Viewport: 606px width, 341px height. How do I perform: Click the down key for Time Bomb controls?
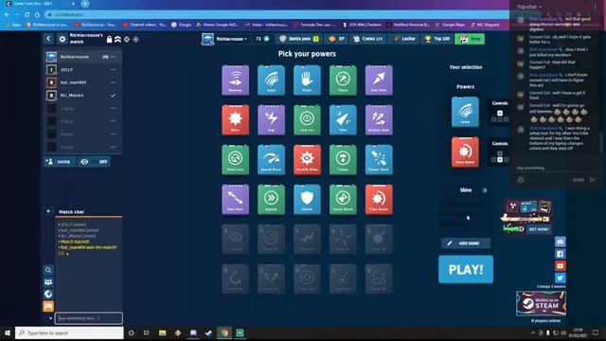coord(500,160)
